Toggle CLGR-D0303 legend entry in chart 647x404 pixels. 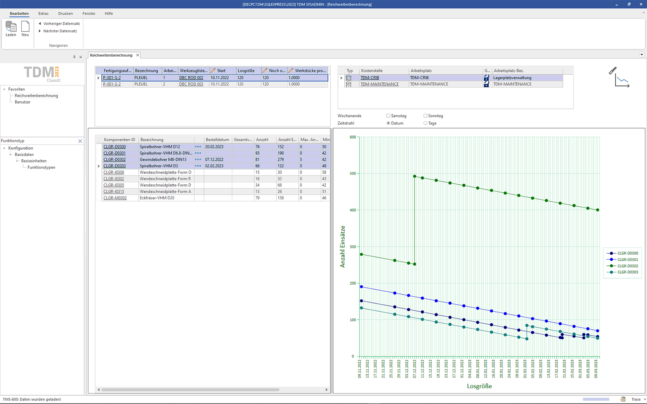pos(622,272)
